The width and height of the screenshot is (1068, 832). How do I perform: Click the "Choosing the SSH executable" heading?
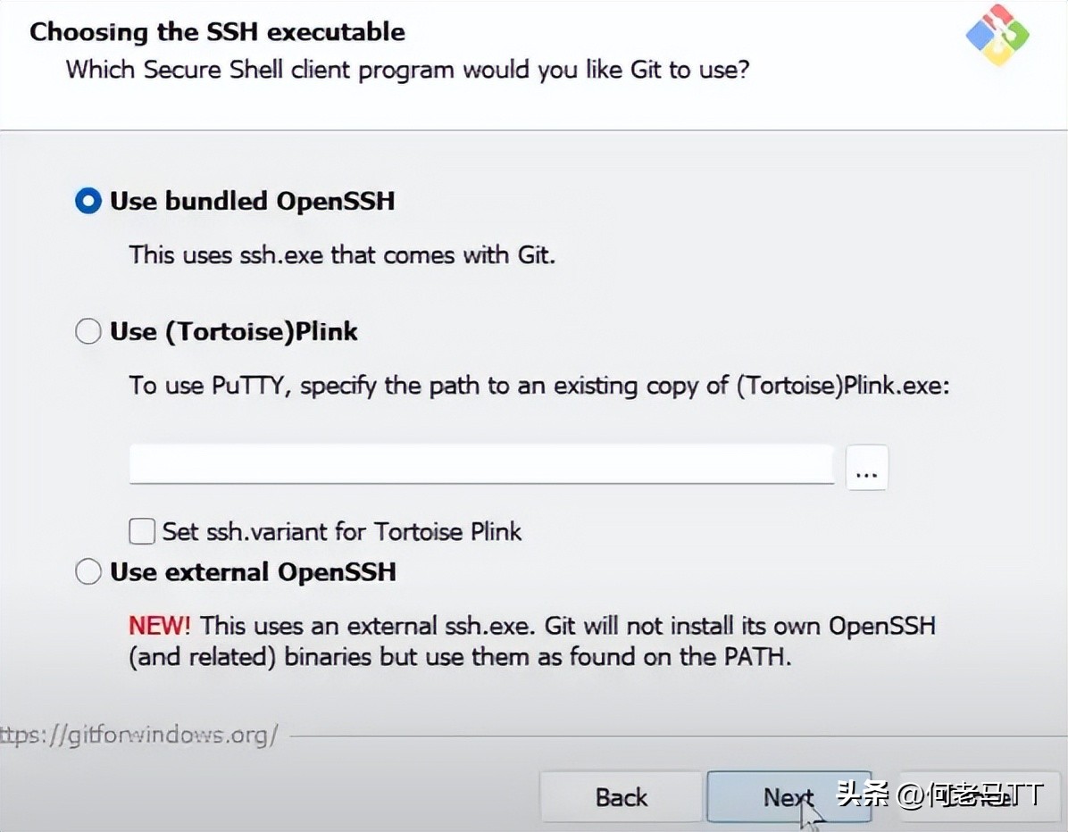pos(217,32)
